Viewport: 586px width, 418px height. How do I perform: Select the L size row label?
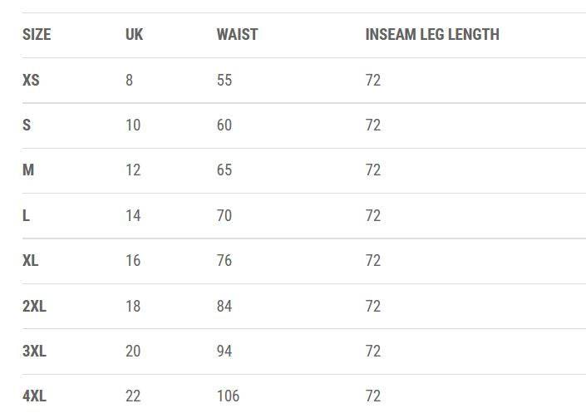pos(27,216)
